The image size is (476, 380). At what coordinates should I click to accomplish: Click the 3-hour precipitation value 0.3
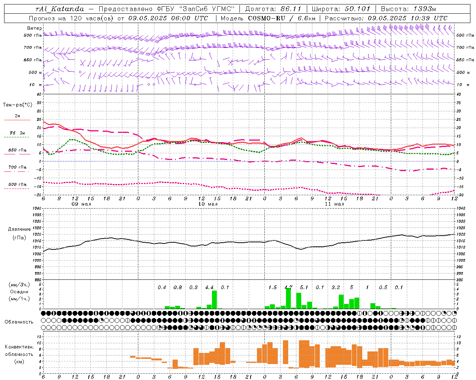193,287
